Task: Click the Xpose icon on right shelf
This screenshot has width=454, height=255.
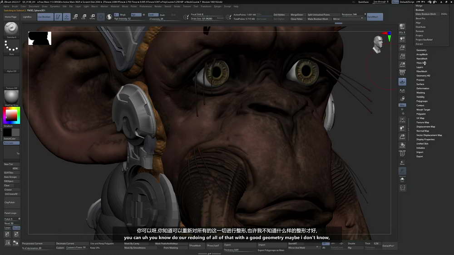Action: pos(402,188)
